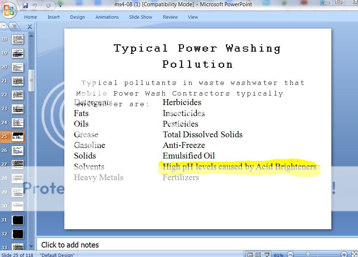
Task: Undo the last action
Action: [34, 5]
